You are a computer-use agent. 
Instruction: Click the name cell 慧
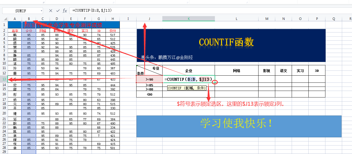point(15,47)
